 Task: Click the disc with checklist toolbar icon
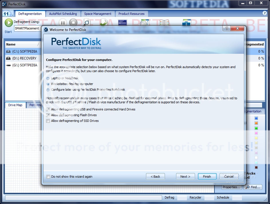(x=144, y=22)
